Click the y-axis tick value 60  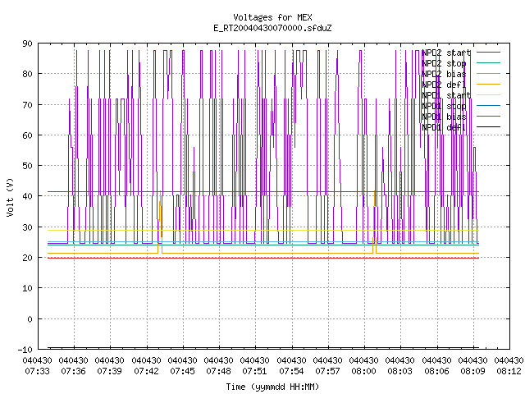point(27,135)
